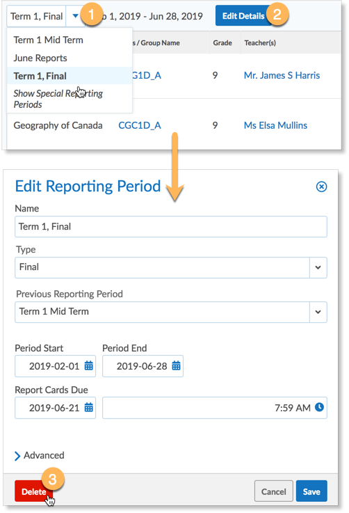The width and height of the screenshot is (349, 513).
Task: Delete the reporting period
Action: (33, 491)
